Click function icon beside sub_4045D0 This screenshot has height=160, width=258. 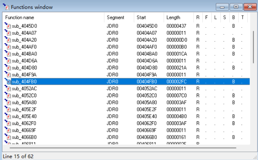pos(8,26)
